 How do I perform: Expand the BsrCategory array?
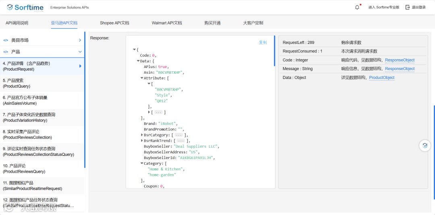(142, 135)
